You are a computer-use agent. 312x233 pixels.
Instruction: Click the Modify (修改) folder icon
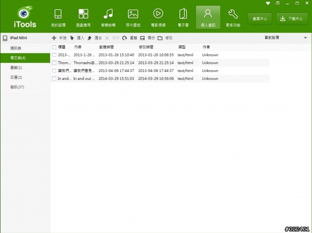pos(160,38)
